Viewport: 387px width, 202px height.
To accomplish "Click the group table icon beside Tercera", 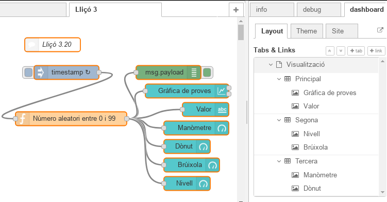I will coord(288,161).
